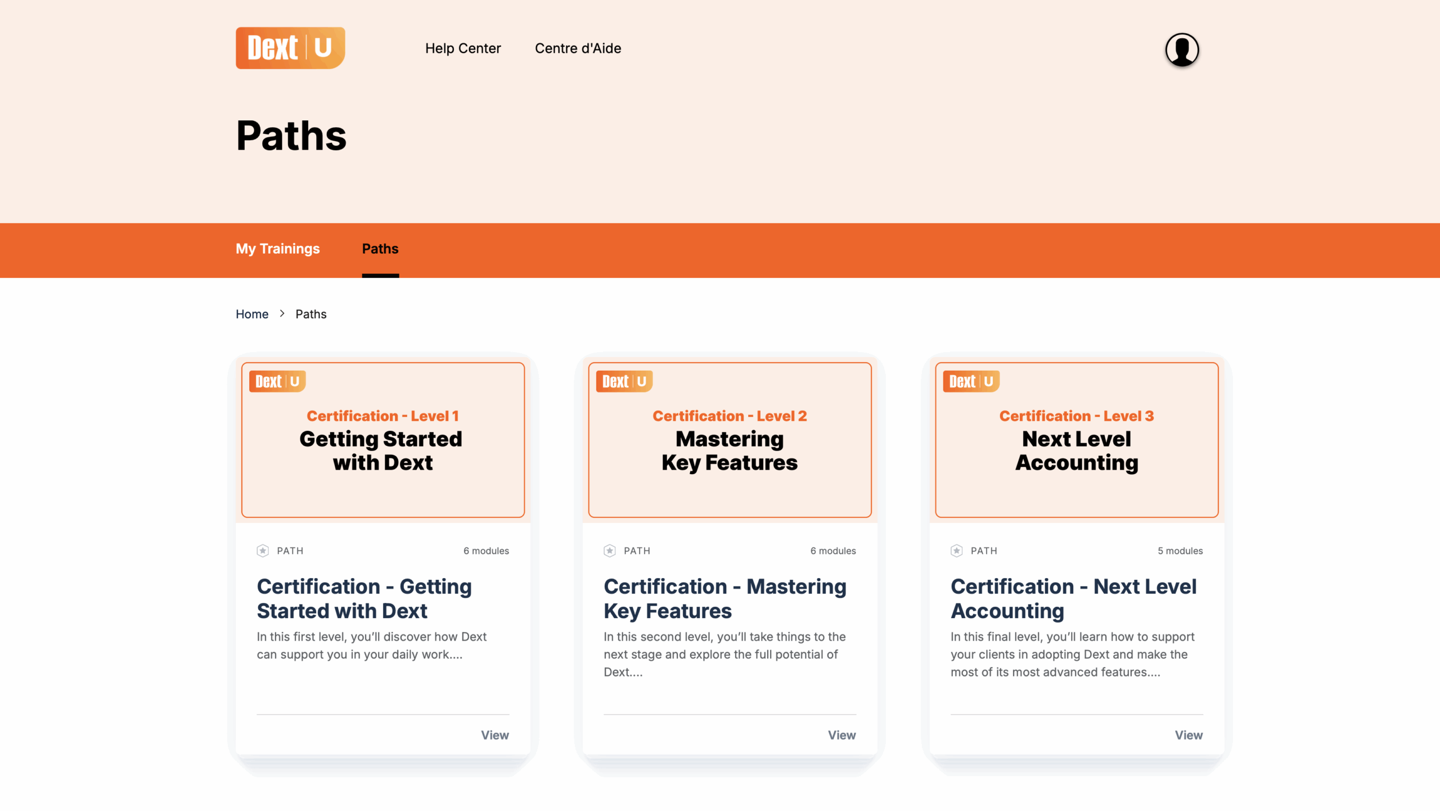View the Getting Started with Dext path
Viewport: 1440px width, 811px height.
tap(495, 735)
